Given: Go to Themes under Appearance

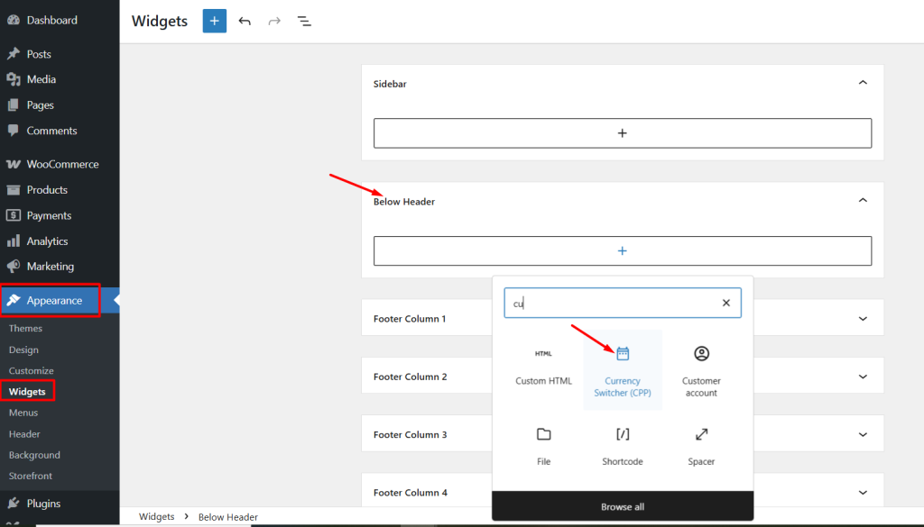Looking at the screenshot, I should coord(25,329).
